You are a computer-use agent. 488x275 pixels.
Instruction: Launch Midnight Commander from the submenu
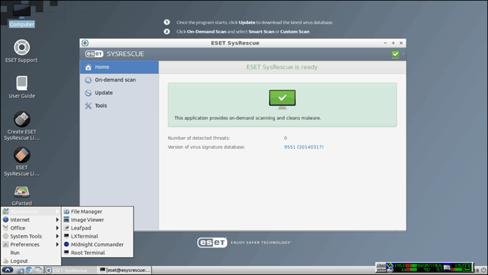(98, 245)
